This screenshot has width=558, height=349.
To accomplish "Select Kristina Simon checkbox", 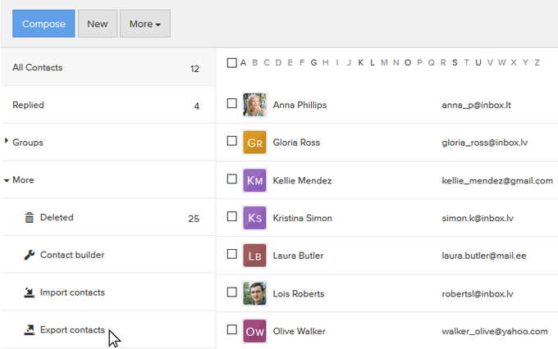I will pos(231,216).
